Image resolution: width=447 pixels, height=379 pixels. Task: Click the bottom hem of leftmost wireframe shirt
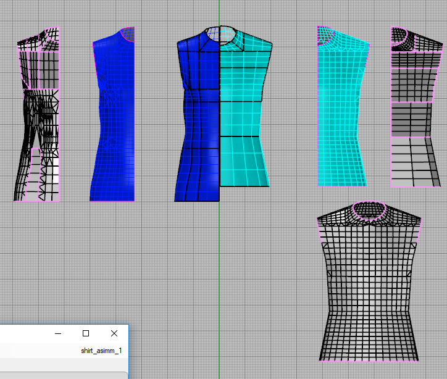(x=37, y=201)
